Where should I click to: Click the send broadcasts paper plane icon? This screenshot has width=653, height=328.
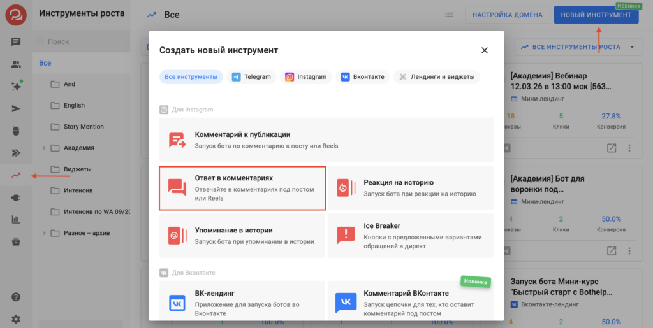(x=16, y=108)
